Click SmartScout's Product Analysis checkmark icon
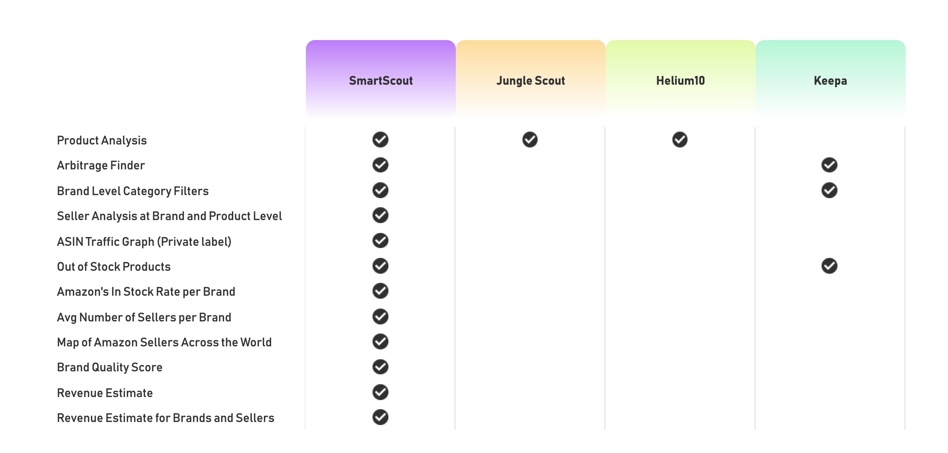Screen dimensions: 948x453 380,140
